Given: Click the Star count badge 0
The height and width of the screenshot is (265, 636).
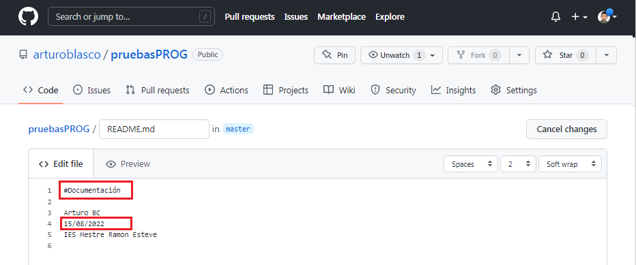Looking at the screenshot, I should [x=582, y=55].
